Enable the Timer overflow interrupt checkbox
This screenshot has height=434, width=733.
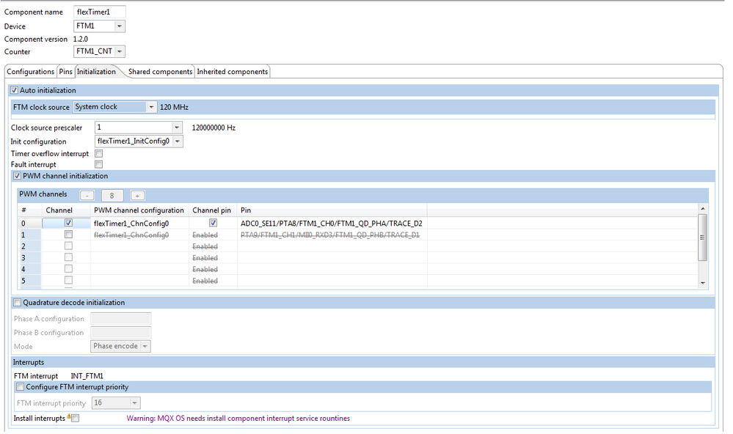pyautogui.click(x=98, y=153)
